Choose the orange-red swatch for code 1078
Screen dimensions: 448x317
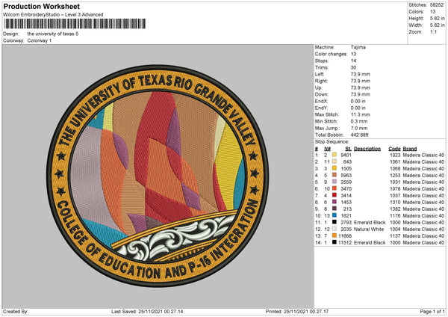[335, 188]
